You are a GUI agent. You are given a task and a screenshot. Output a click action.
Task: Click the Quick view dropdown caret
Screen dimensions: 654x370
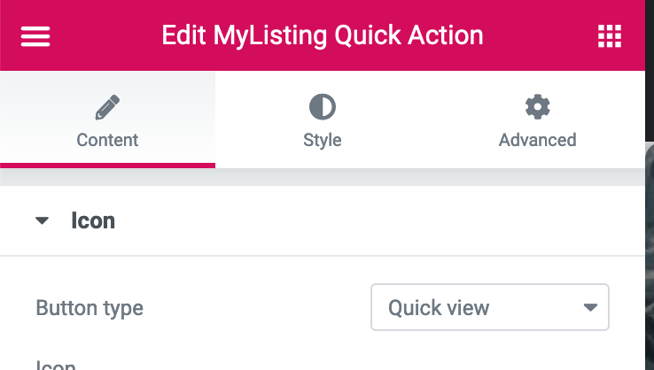(590, 307)
